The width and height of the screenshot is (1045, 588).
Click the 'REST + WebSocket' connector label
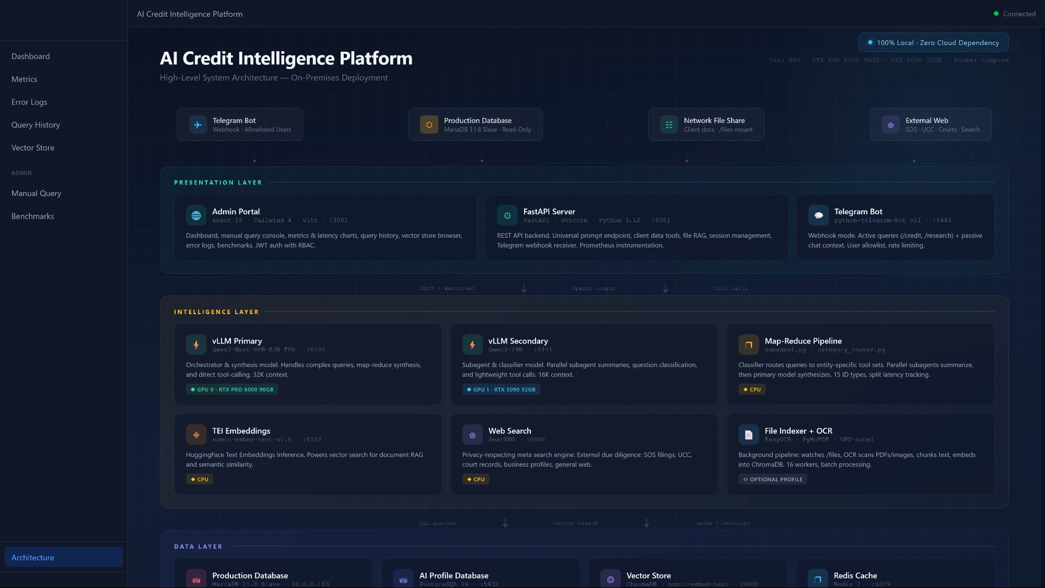pyautogui.click(x=448, y=289)
